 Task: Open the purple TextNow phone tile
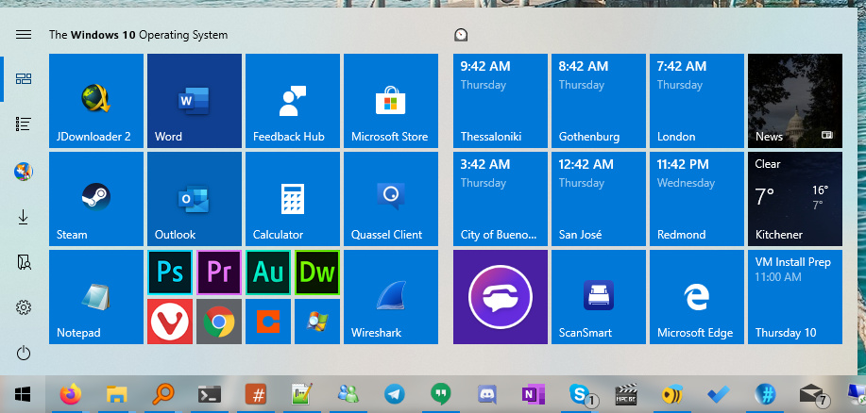click(x=501, y=297)
